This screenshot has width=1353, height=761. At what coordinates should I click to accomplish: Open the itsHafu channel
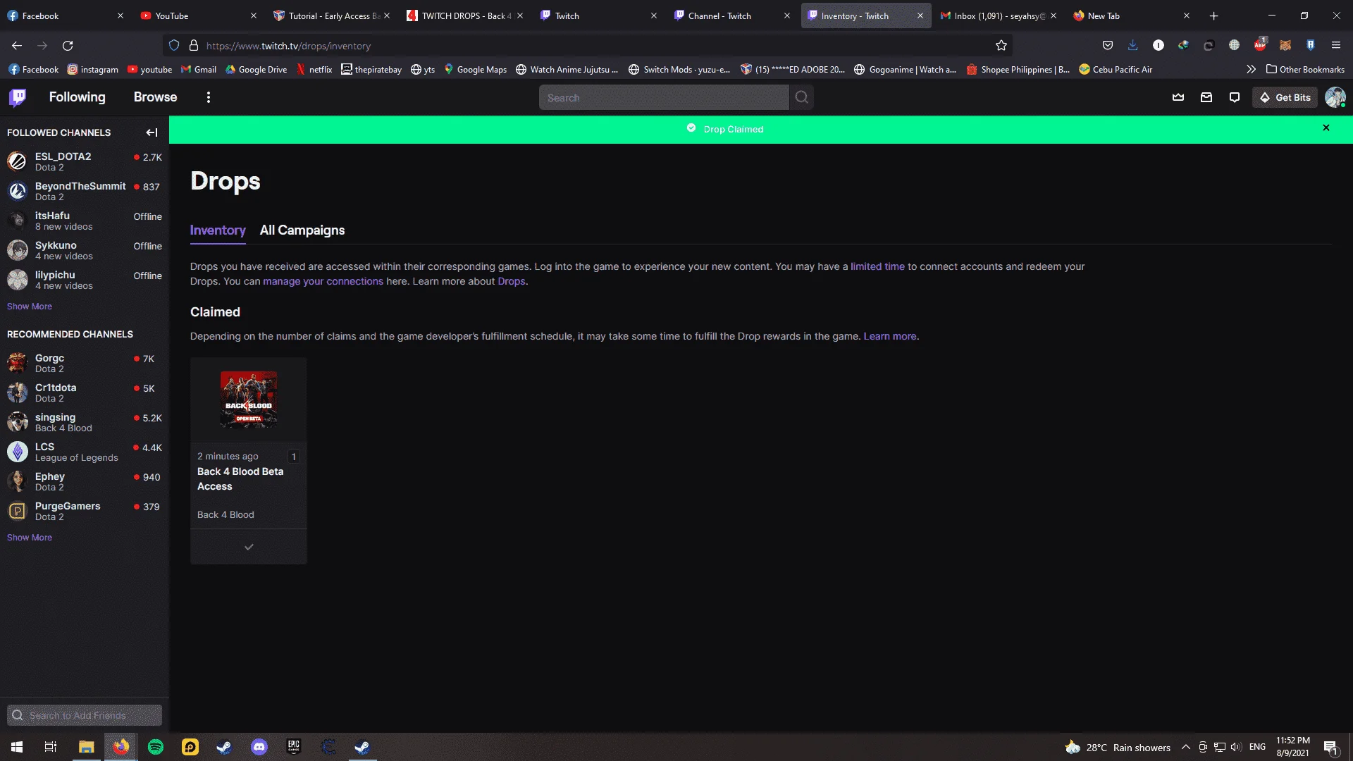coord(85,221)
